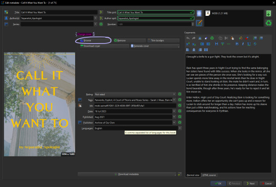Screen dimensions: 276x187
Task: Justify the comments text
Action: pyautogui.click(x=206, y=50)
